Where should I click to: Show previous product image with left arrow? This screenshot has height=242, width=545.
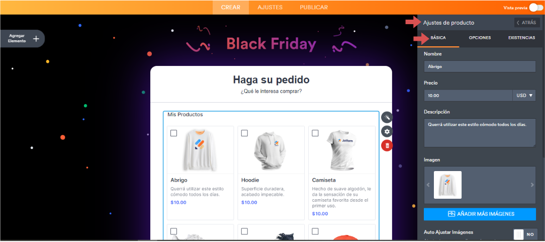point(428,185)
